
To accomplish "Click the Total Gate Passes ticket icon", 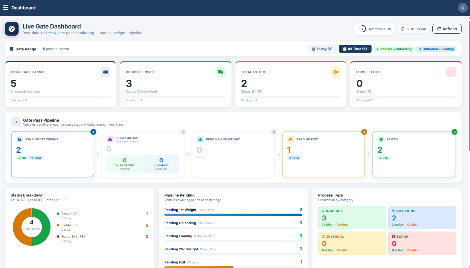I will click(x=106, y=72).
